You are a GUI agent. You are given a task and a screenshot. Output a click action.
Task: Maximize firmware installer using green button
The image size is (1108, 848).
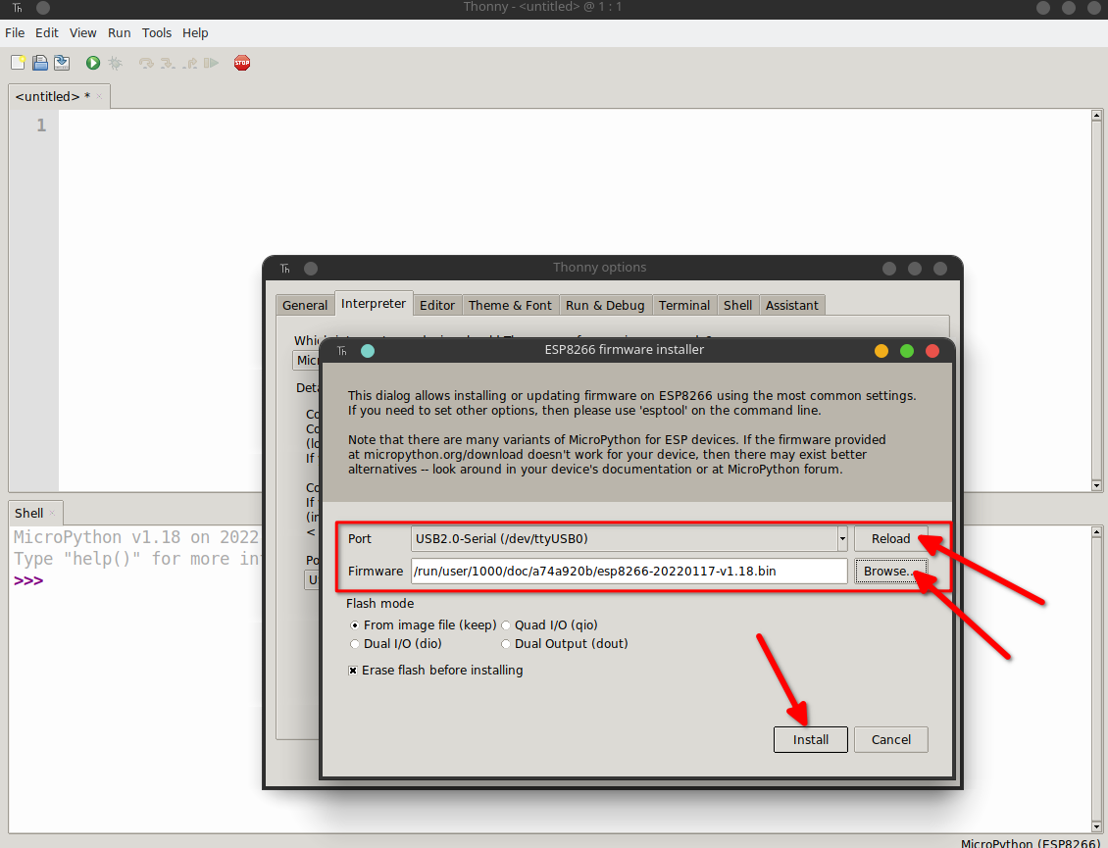click(907, 351)
